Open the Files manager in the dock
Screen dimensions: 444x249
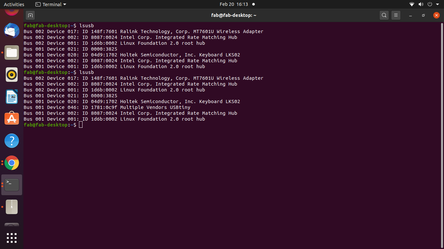tap(12, 53)
